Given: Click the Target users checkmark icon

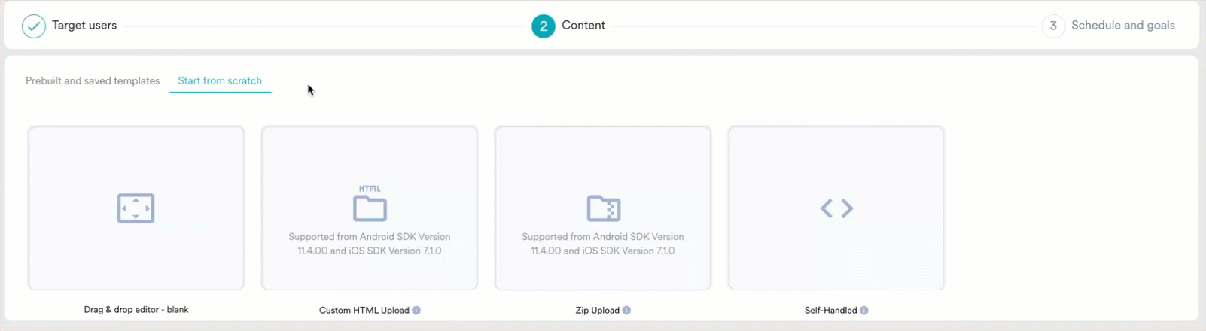Looking at the screenshot, I should tap(34, 26).
